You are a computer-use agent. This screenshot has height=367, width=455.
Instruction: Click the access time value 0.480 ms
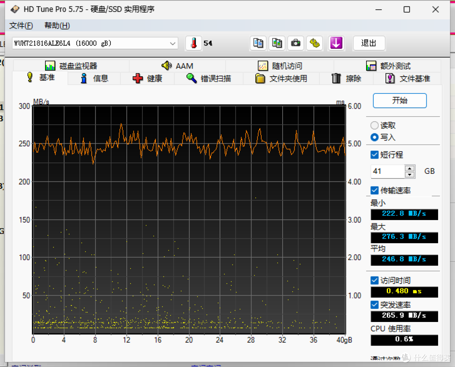point(404,291)
